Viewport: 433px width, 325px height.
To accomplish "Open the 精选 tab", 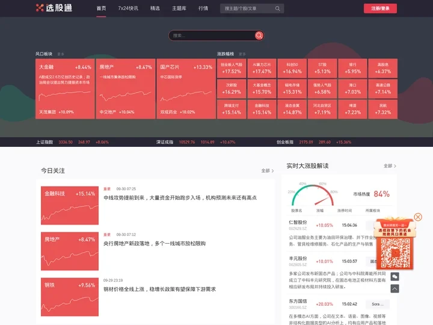I will (155, 8).
